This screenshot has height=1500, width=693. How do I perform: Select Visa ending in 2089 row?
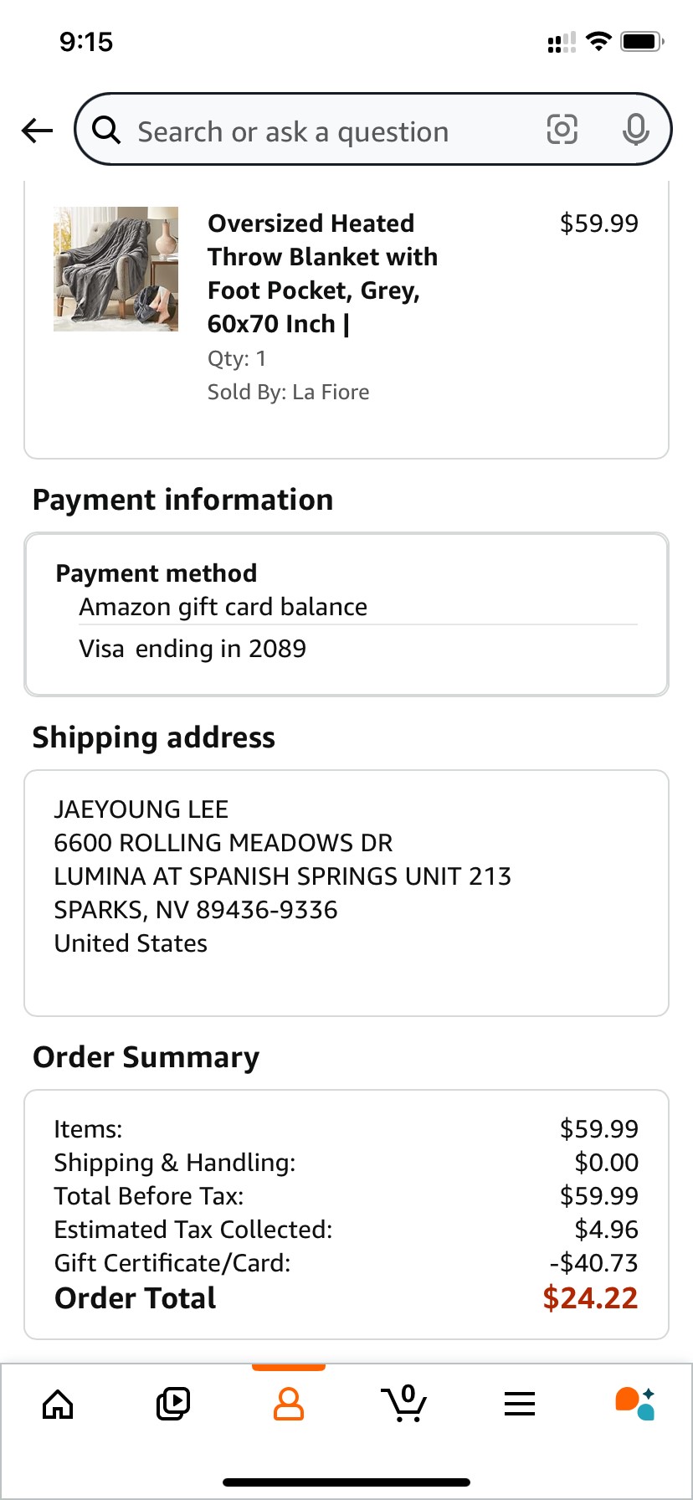[358, 649]
